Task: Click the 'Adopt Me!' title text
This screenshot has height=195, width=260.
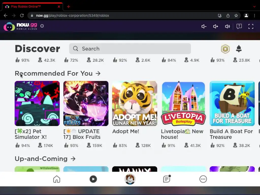Action: (x=126, y=131)
